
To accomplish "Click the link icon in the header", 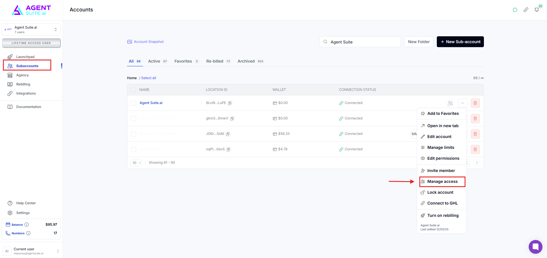I will [x=526, y=10].
